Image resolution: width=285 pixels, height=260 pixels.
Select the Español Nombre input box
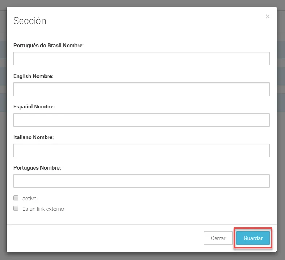pos(141,120)
